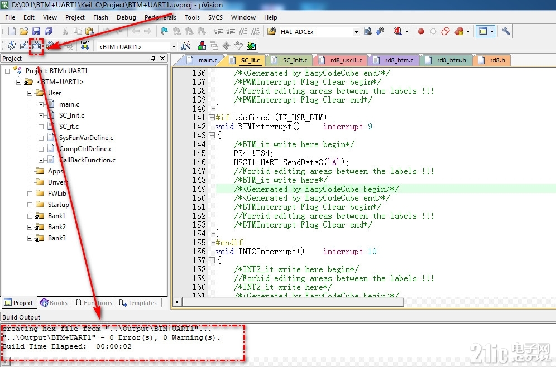The width and height of the screenshot is (556, 367).
Task: Click code line 146 USCI1_UART_SendData8
Action: click(291, 162)
